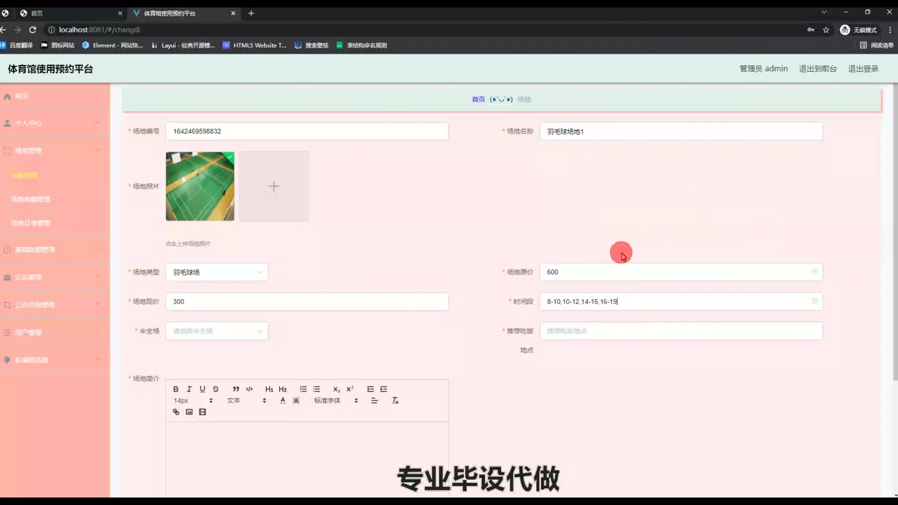Apply ordered list formatting
Viewport: 898px width, 505px height.
coord(303,389)
